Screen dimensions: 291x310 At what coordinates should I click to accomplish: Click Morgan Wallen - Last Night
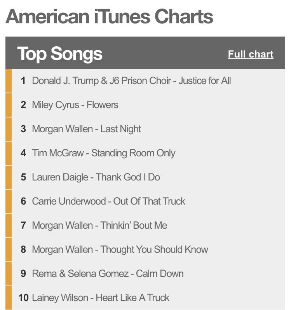(86, 129)
